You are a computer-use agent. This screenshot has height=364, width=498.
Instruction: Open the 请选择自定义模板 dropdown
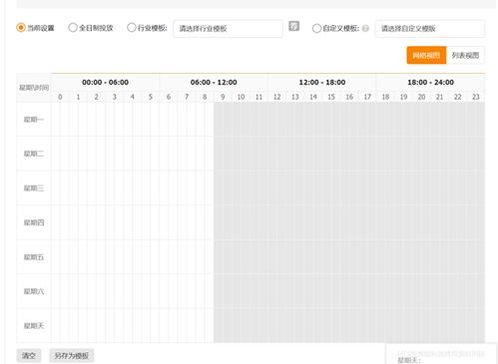(x=430, y=29)
